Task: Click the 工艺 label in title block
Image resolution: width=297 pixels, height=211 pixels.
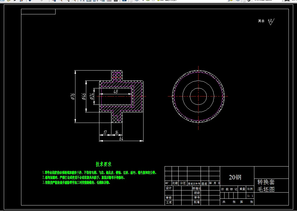Action: click(x=169, y=202)
